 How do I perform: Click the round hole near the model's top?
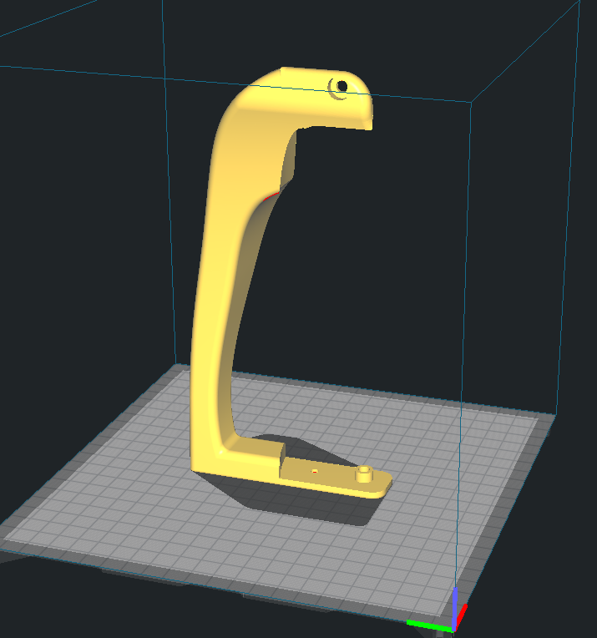point(342,86)
